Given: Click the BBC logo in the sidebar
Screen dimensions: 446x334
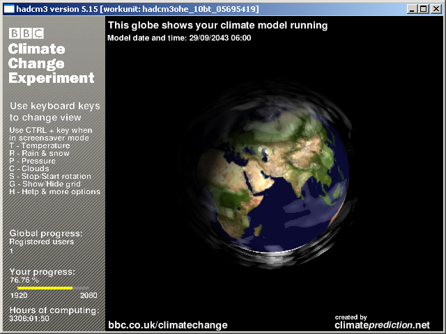Looking at the screenshot, I should click(26, 33).
